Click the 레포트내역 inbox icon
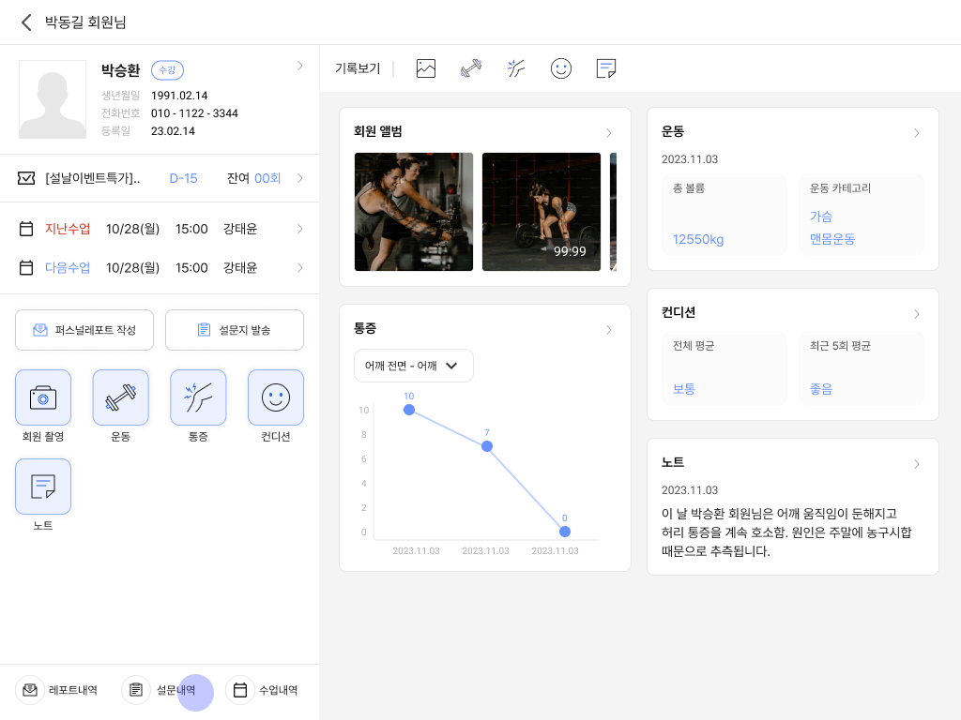This screenshot has width=961, height=720. click(x=30, y=690)
